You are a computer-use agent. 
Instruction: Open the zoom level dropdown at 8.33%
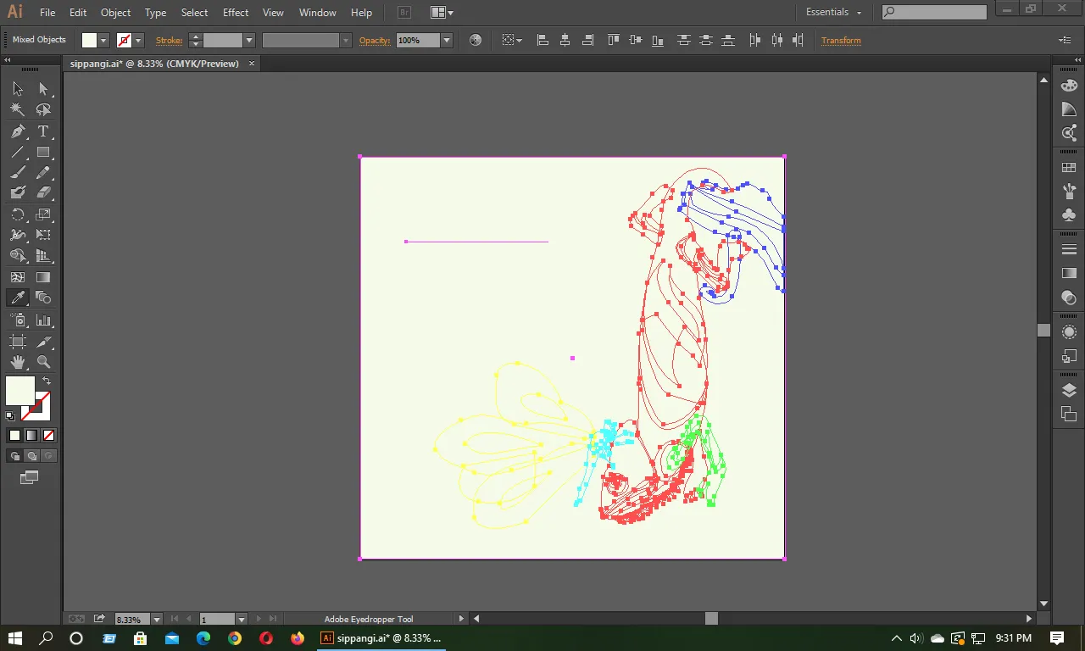point(157,620)
